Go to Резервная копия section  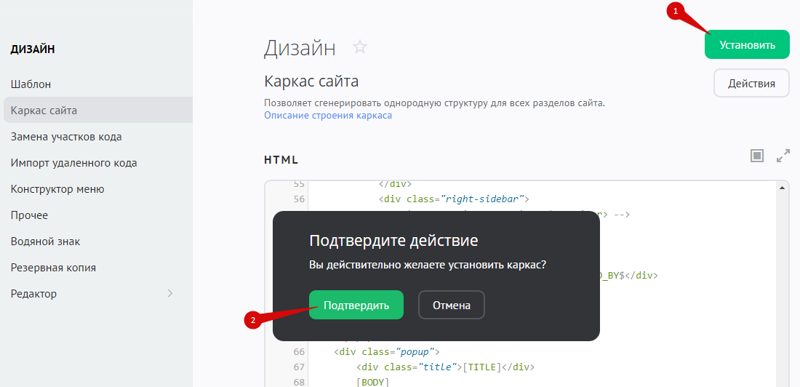click(53, 268)
